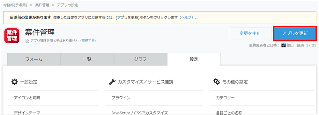Click the memo pencil icon under the app title

pos(27,41)
